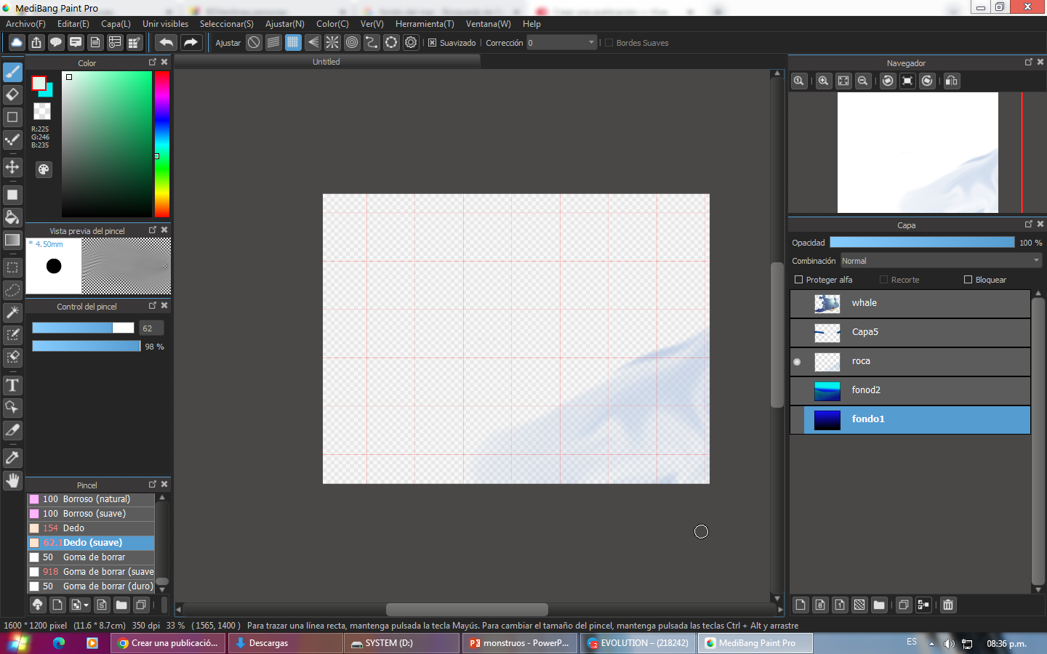Open the Combinación blend mode dropdown
Image resolution: width=1047 pixels, height=654 pixels.
click(942, 261)
